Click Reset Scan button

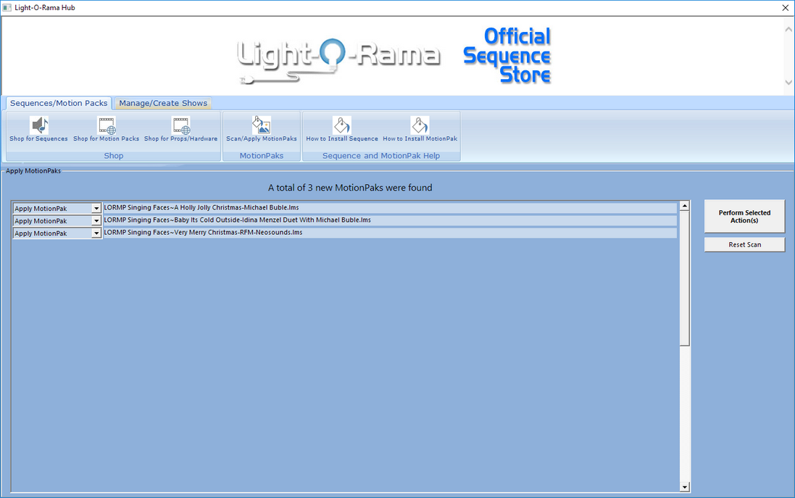pos(744,244)
